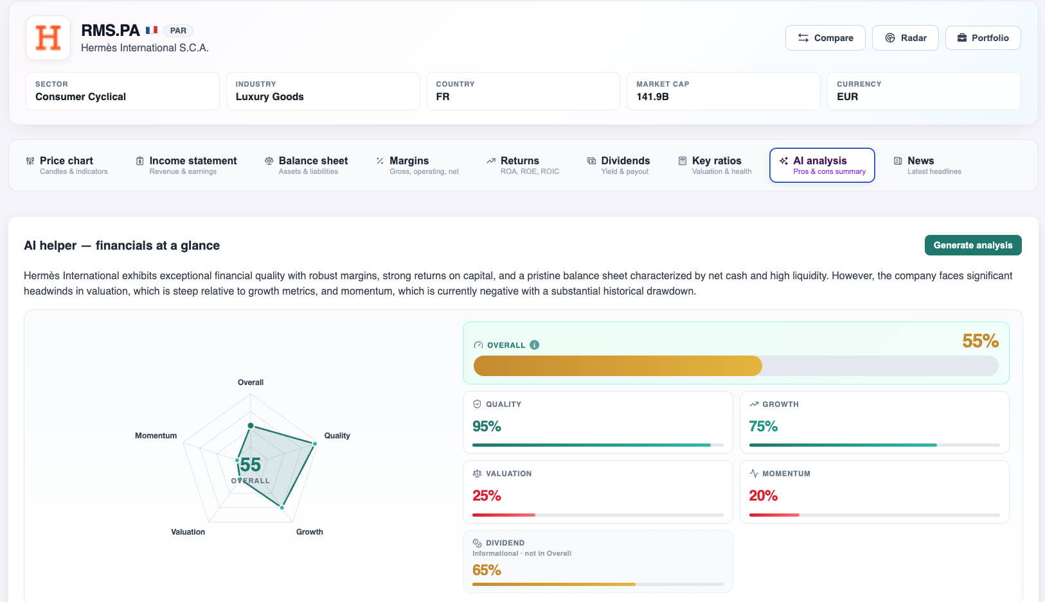Click the 'Consumer Cyclical' sector value
Viewport: 1045px width, 602px height.
click(x=80, y=97)
